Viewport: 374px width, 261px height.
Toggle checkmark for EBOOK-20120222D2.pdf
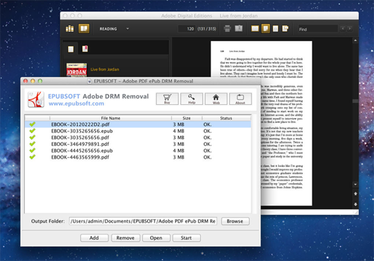[x=32, y=124]
